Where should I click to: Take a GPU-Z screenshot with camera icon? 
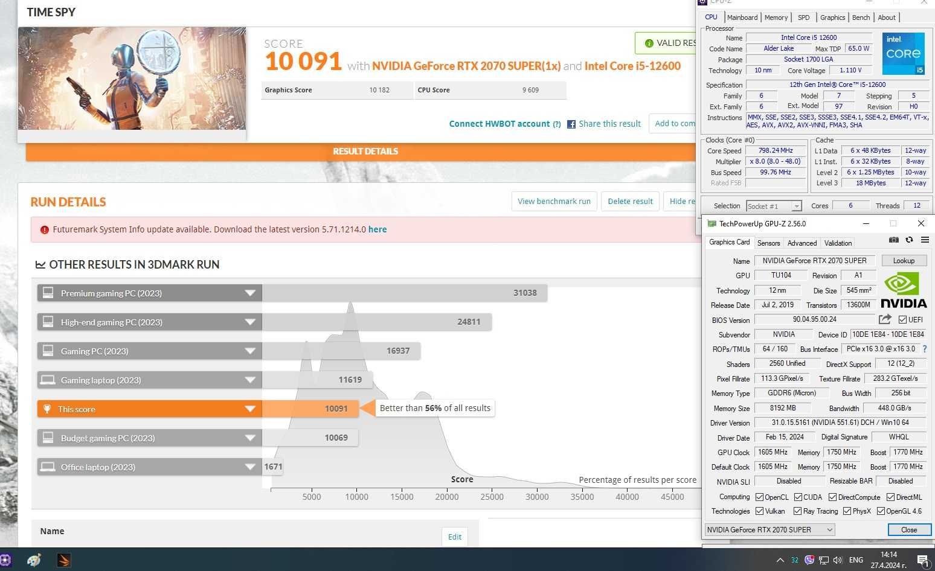click(894, 240)
